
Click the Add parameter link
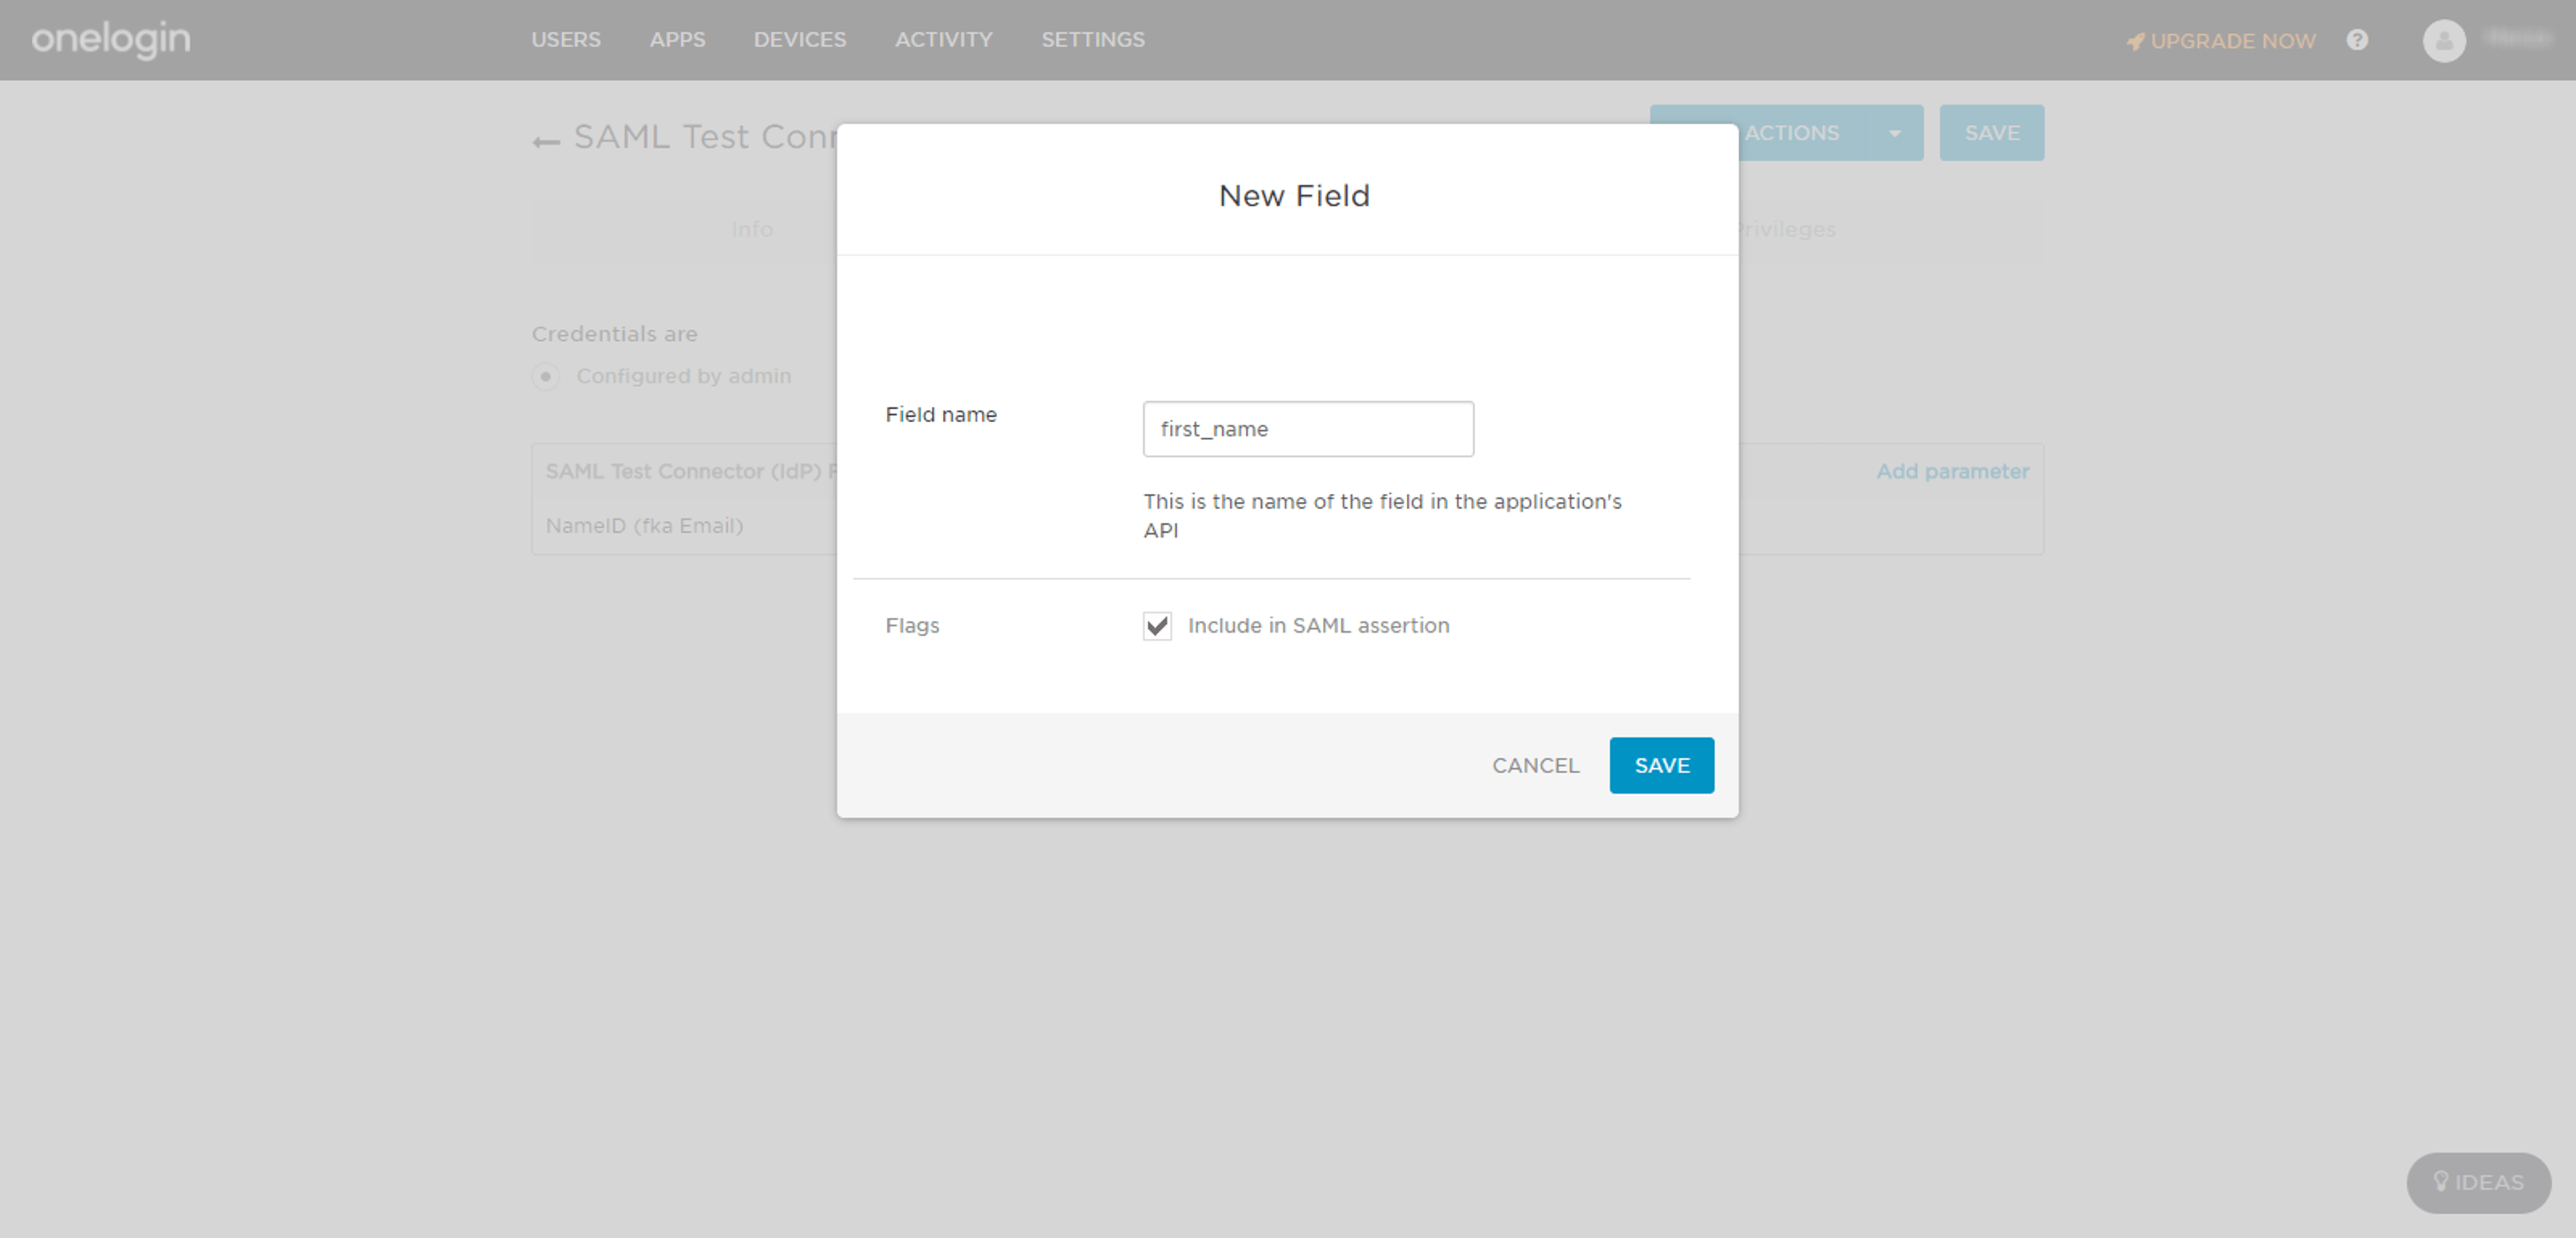click(1952, 471)
